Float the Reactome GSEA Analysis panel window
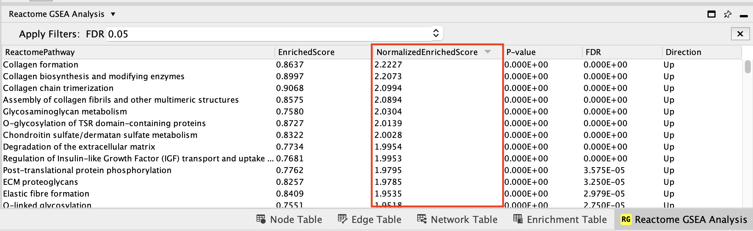The width and height of the screenshot is (753, 231). tap(711, 14)
